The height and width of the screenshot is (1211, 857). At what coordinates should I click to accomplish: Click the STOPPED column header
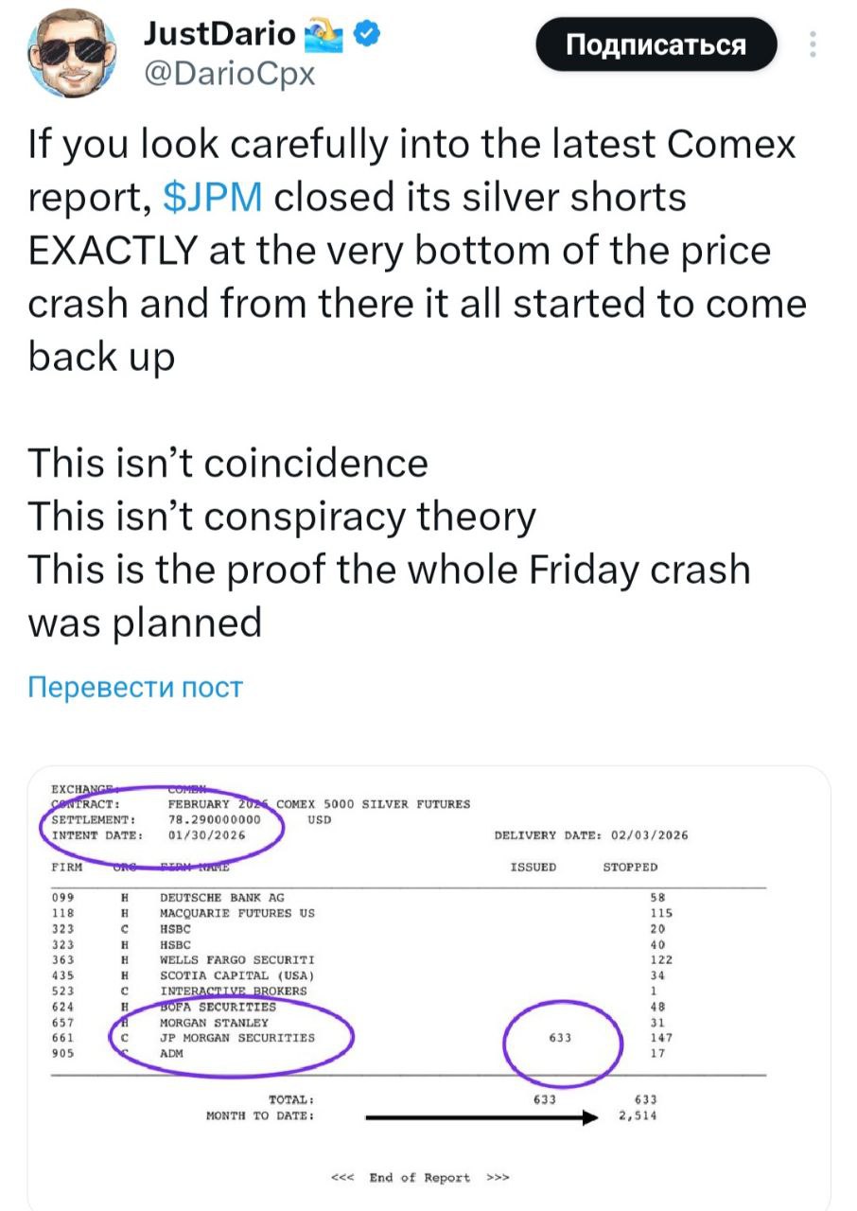coord(630,867)
